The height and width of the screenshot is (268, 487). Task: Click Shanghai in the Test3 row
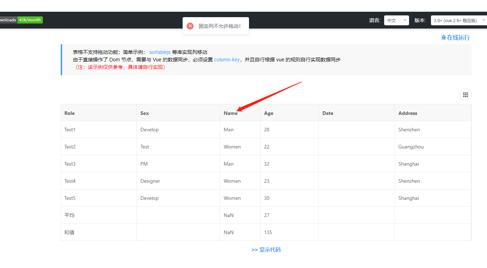point(433,164)
